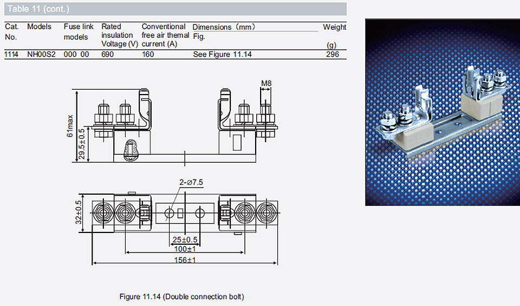Click the "Fig." subheader text
This screenshot has height=306, width=520.
click(199, 36)
